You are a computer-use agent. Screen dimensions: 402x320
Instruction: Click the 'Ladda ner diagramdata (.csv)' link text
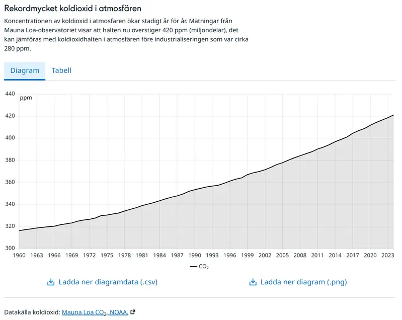[108, 282]
